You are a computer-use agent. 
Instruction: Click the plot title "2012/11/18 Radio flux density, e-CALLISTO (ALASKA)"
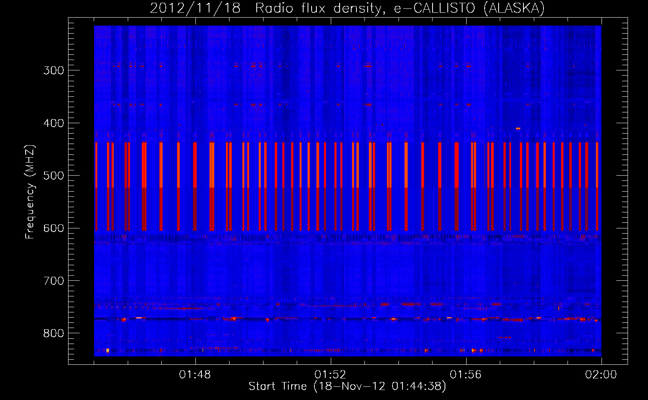347,8
